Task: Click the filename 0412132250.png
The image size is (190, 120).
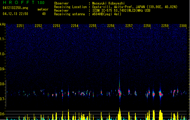Action: [x=15, y=8]
